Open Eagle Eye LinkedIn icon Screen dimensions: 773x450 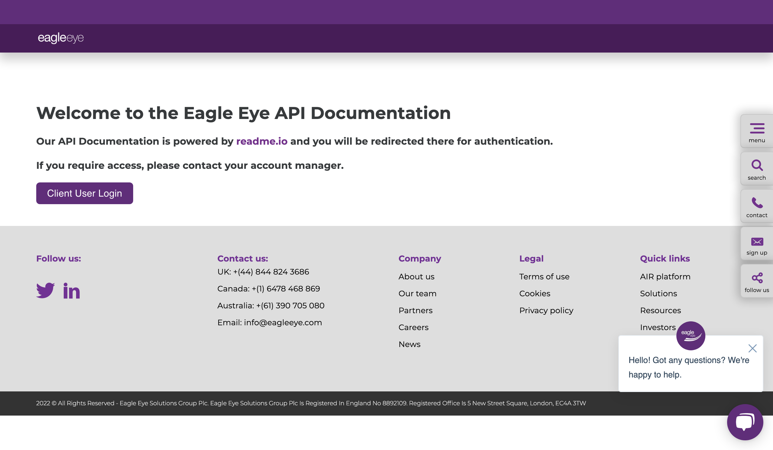click(72, 291)
